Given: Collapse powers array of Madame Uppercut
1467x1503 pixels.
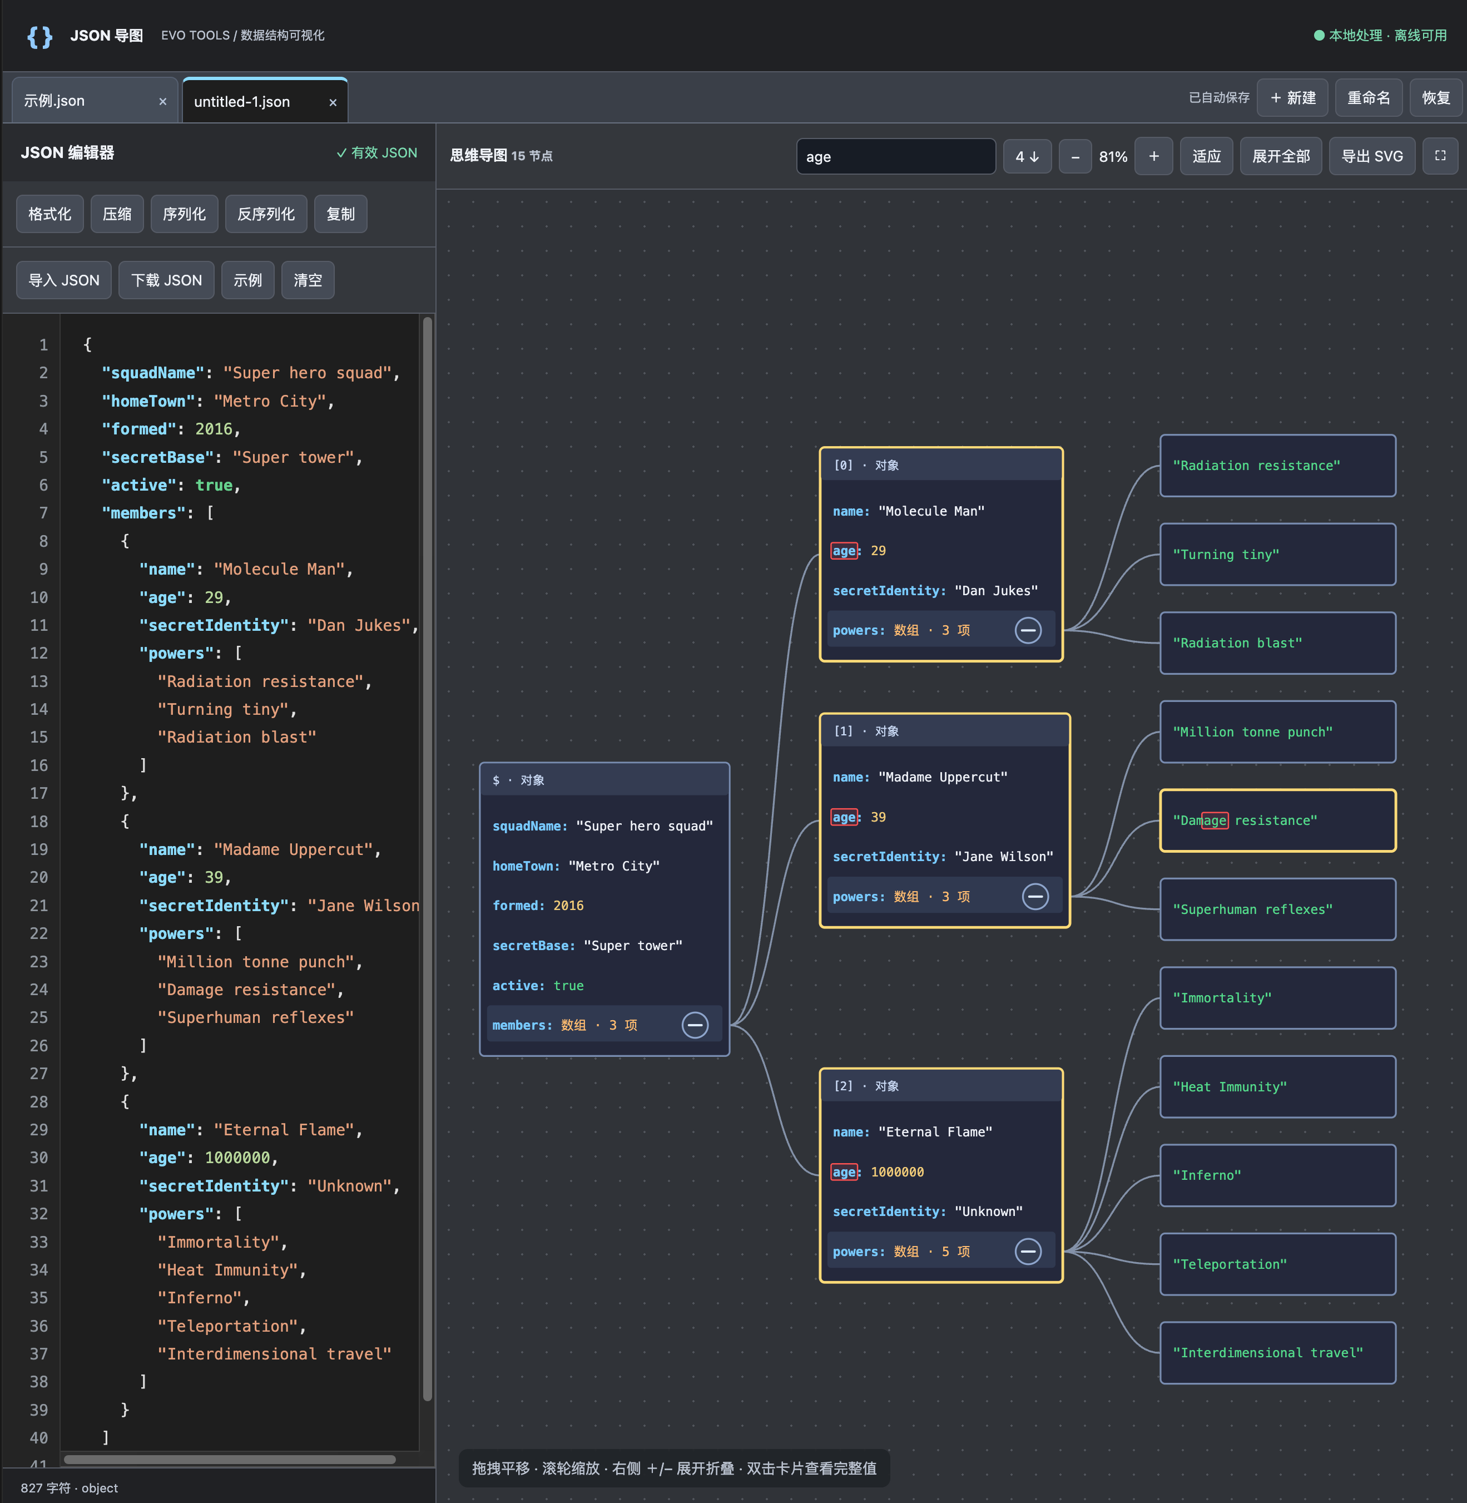Looking at the screenshot, I should (1035, 897).
